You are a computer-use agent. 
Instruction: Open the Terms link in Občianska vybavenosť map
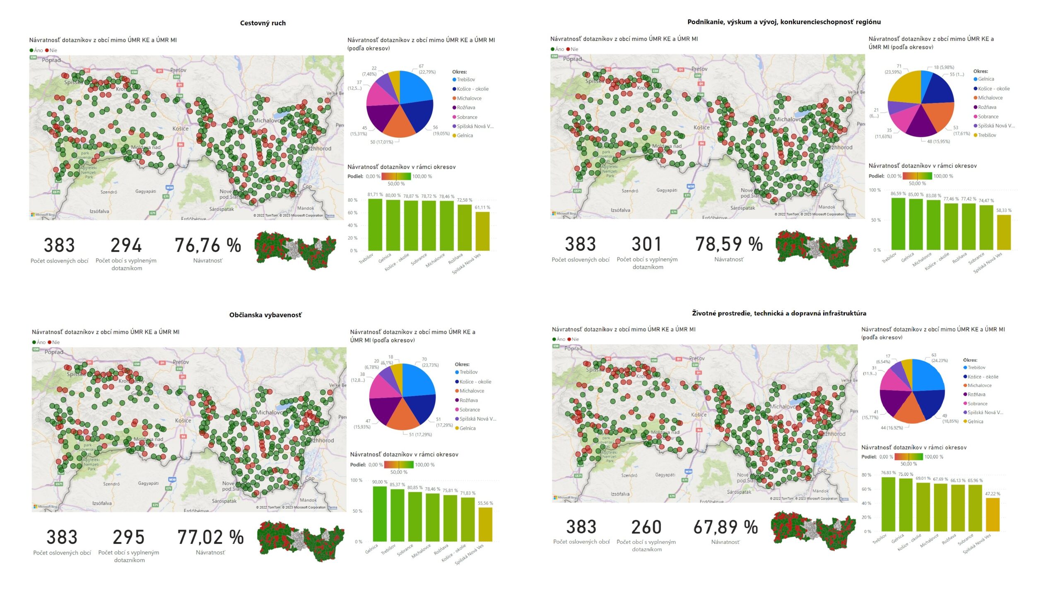pyautogui.click(x=332, y=507)
